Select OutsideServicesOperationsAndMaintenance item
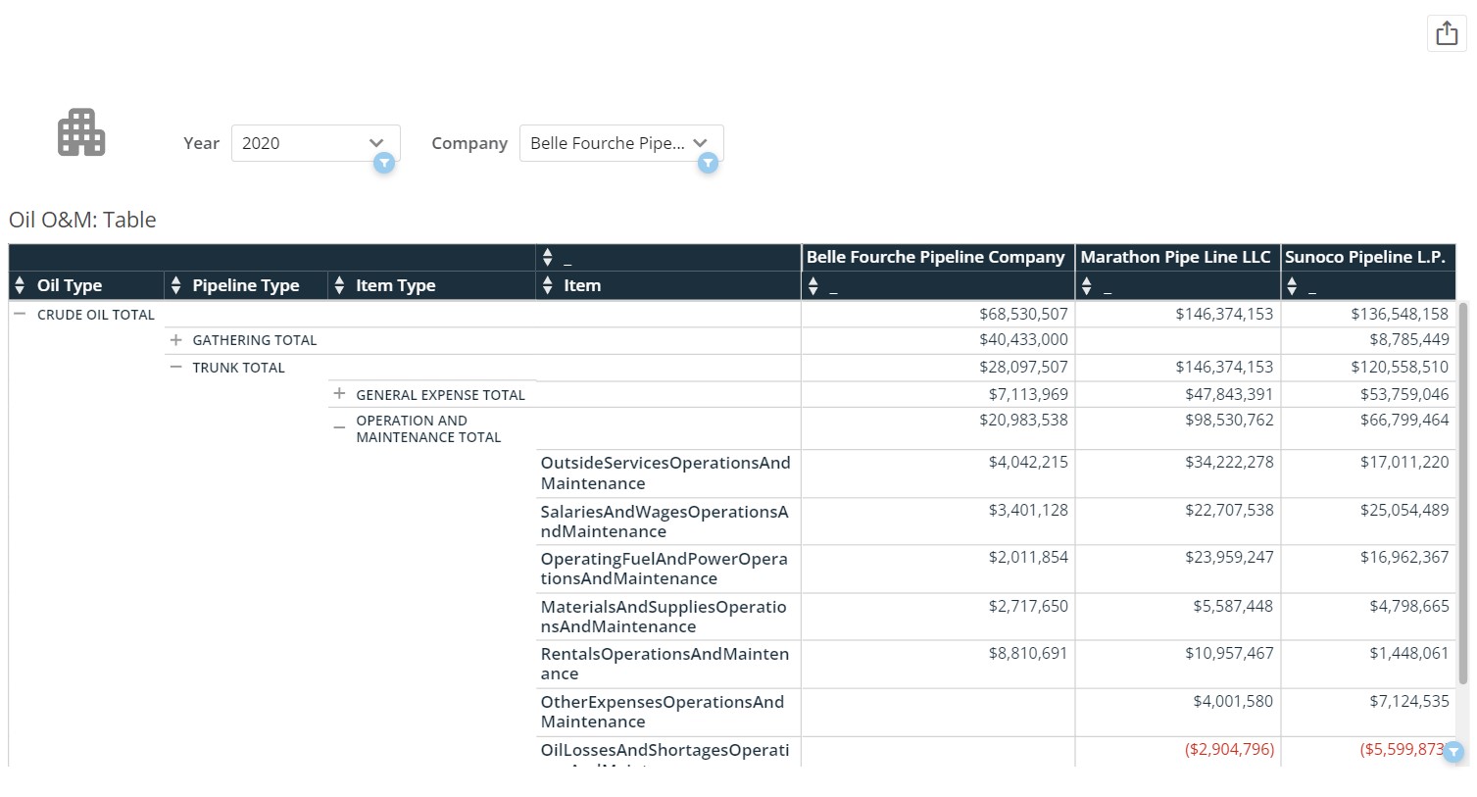 coord(665,473)
